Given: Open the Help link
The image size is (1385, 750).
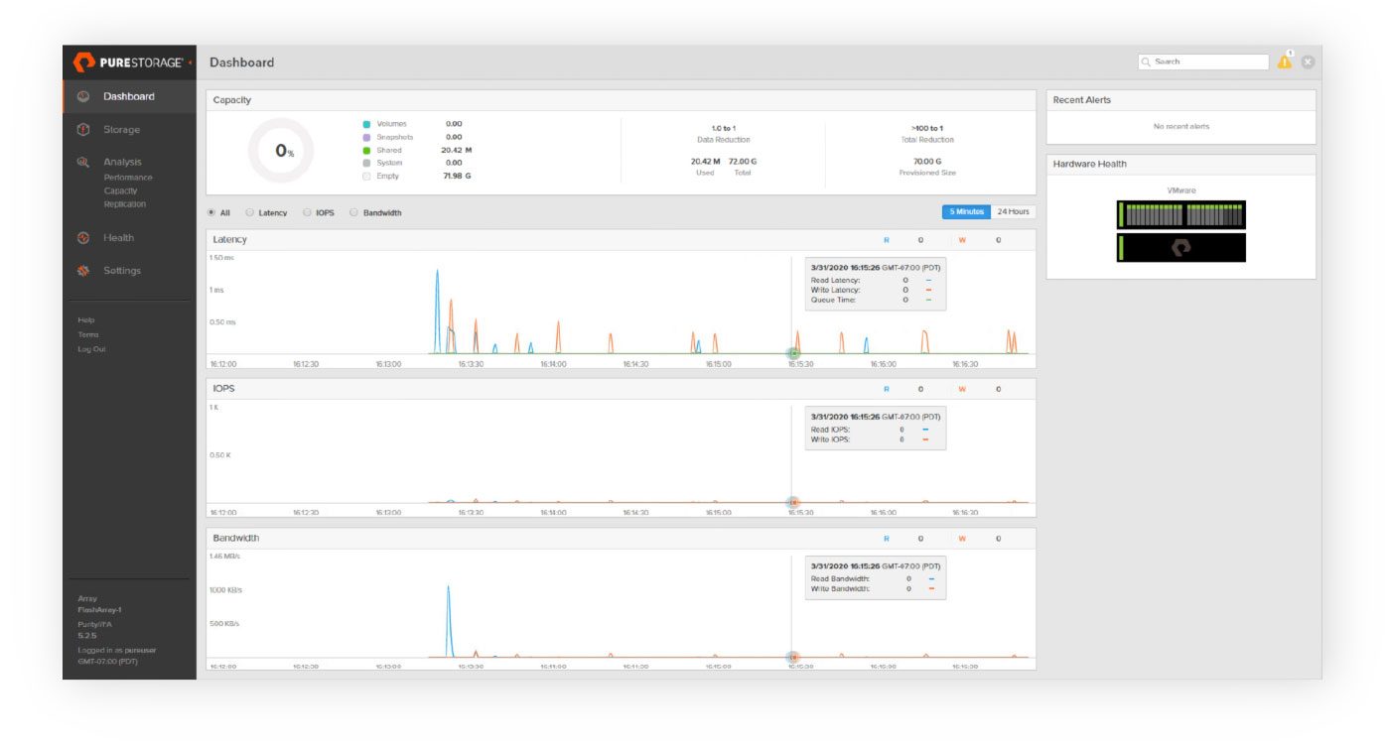Looking at the screenshot, I should (x=86, y=319).
